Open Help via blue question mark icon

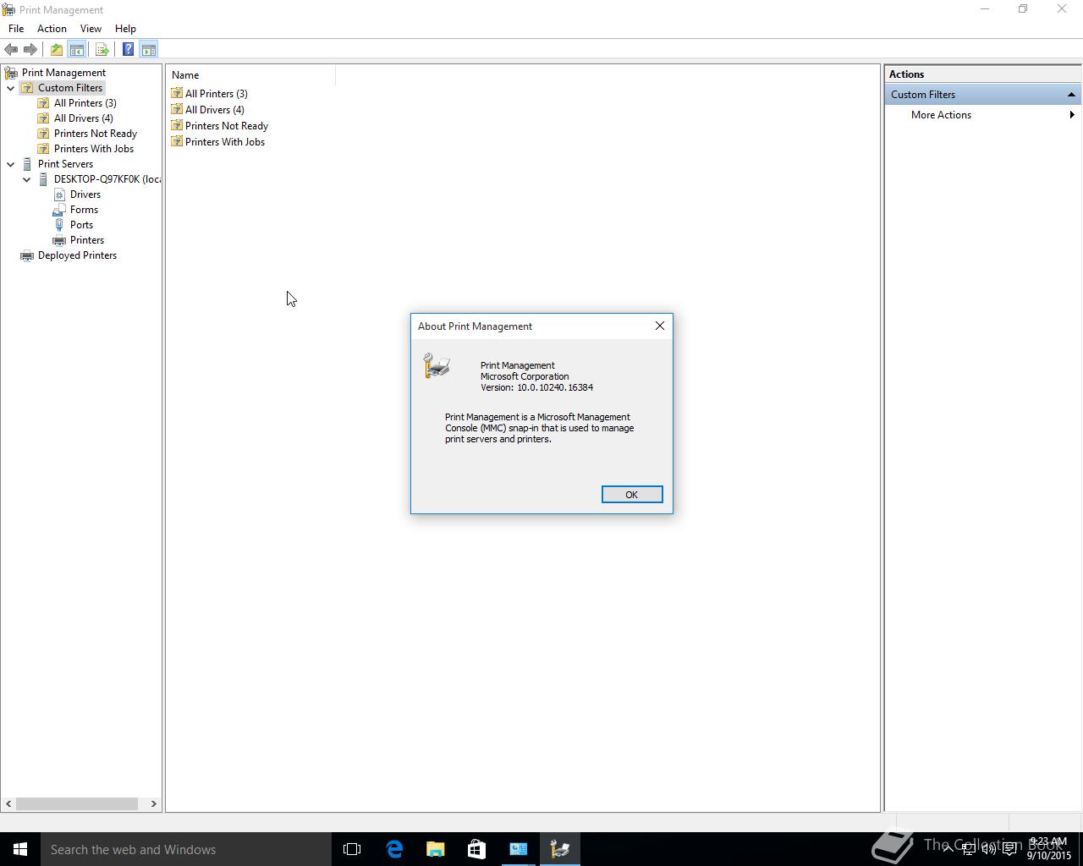coord(128,50)
